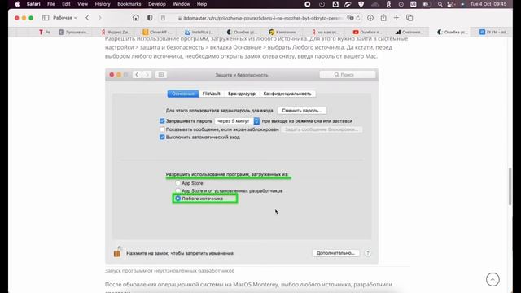Open the Help menu
This screenshot has width=521, height=293.
pyautogui.click(x=202, y=4)
